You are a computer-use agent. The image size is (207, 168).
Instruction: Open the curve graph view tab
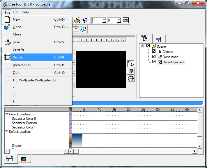[x=24, y=159]
